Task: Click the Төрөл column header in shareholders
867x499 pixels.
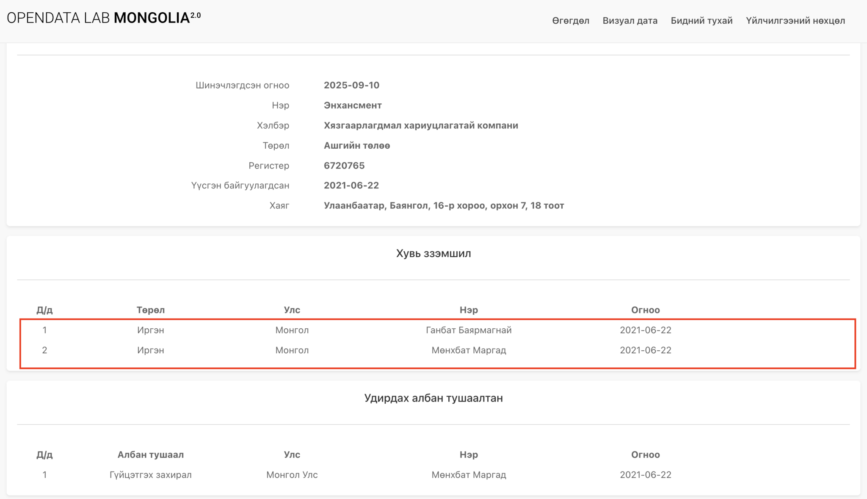Action: click(x=150, y=310)
